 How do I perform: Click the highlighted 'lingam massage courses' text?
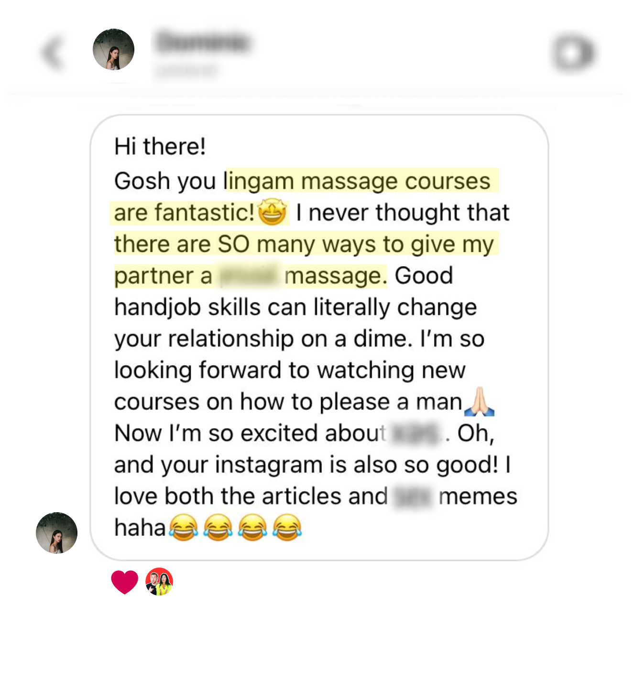tap(358, 181)
